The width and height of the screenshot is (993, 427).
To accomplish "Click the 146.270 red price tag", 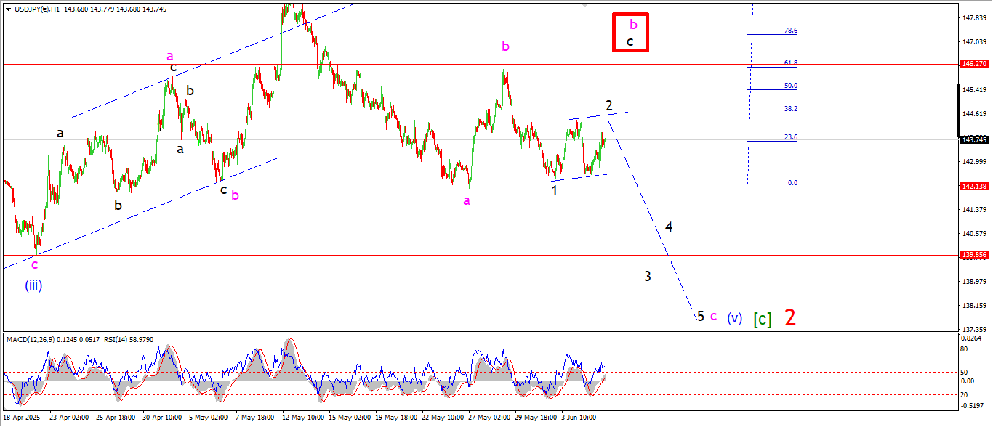I will 973,64.
